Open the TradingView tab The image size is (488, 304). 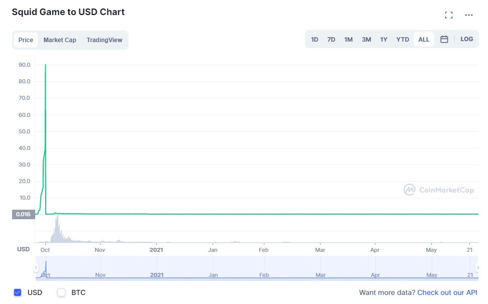click(x=104, y=40)
